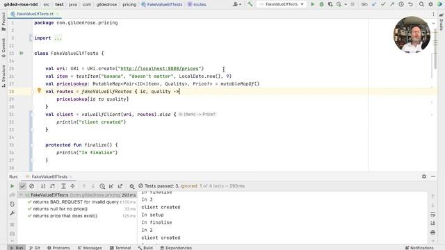The height and width of the screenshot is (250, 445).
Task: Open editor tab options three-dot menu
Action: click(433, 14)
